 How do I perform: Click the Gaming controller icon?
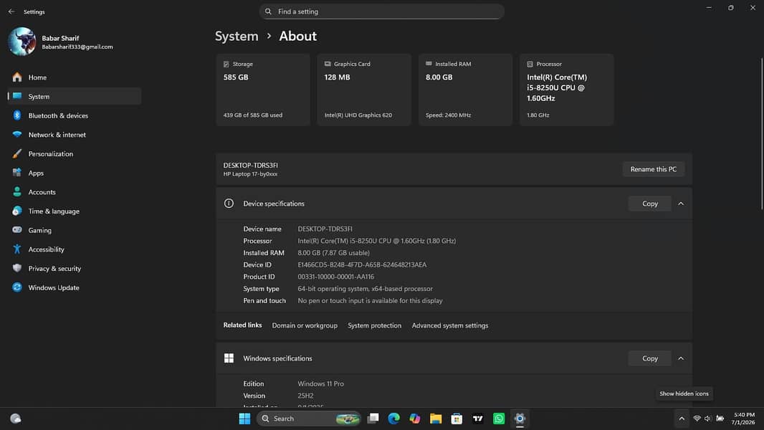[17, 230]
